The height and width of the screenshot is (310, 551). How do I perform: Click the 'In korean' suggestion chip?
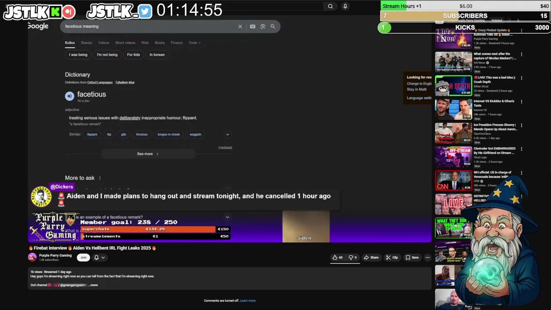[157, 55]
